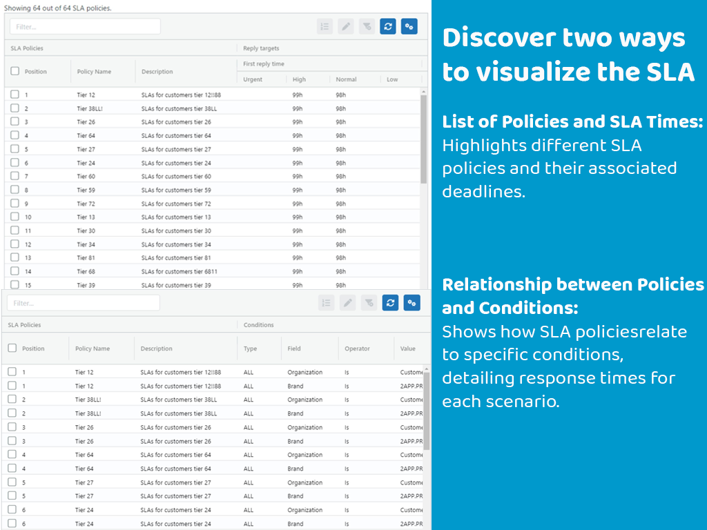707x530 pixels.
Task: Click the numbered-list reorder icon in the upper toolbar
Action: [x=325, y=27]
